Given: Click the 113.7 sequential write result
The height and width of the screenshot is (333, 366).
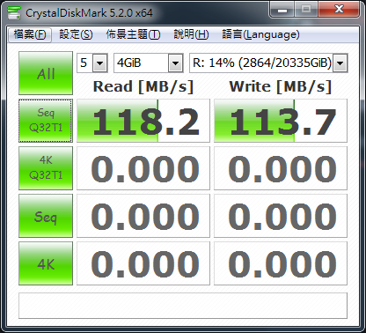Looking at the screenshot, I should coord(281,121).
